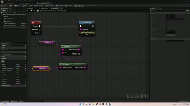The width and height of the screenshot is (190, 106).
Task: Click Add button in My Blueprint panel
Action: coord(3,45)
